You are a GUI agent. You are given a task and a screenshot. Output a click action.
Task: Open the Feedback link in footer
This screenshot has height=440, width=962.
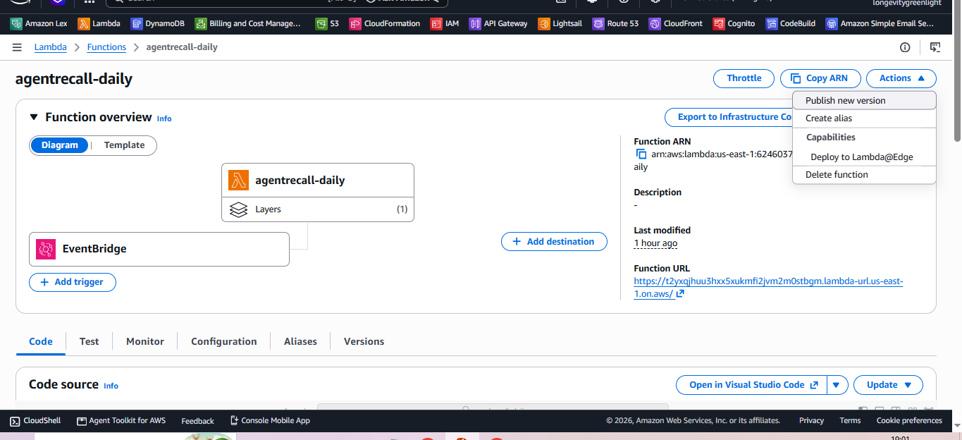pos(197,421)
